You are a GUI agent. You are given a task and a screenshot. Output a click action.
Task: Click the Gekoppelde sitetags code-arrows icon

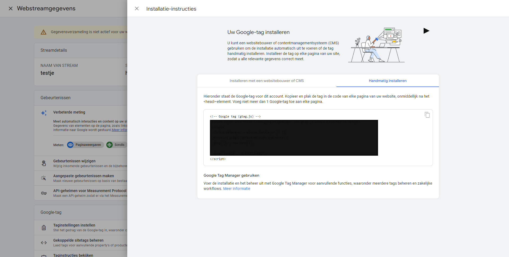coord(44,243)
